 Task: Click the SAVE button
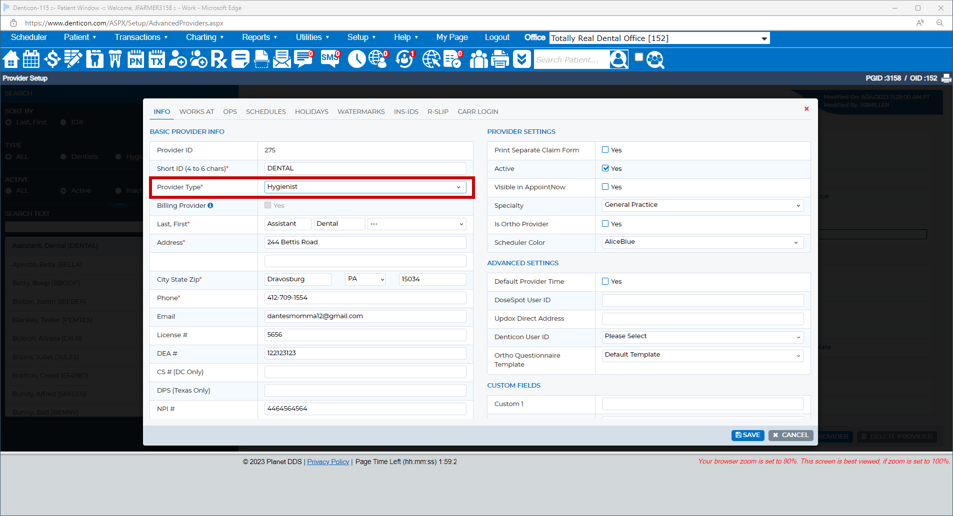tap(747, 435)
